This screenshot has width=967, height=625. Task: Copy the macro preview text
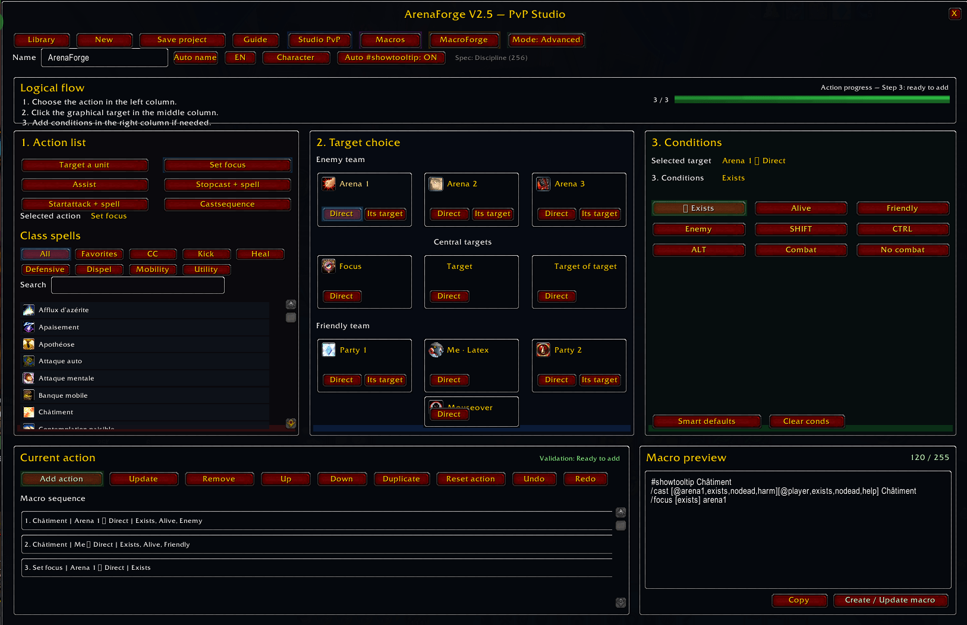tap(799, 600)
